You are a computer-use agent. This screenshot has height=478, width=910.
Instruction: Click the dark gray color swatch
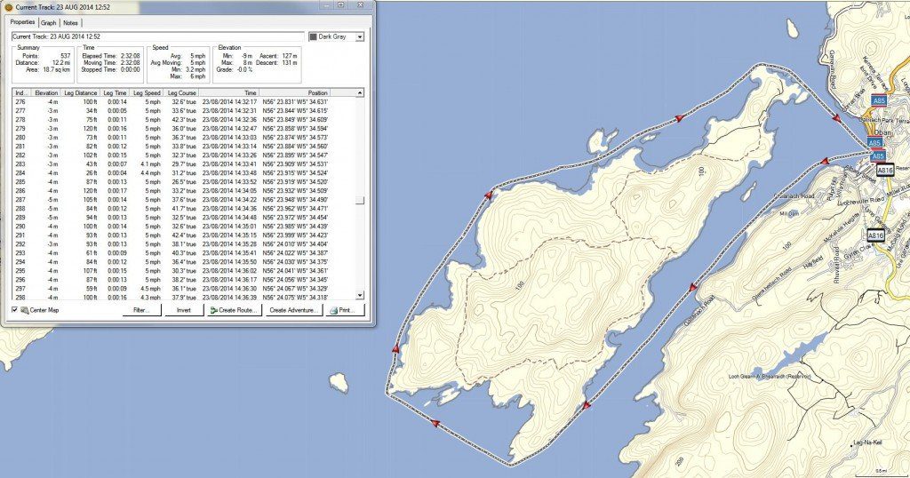click(x=313, y=36)
